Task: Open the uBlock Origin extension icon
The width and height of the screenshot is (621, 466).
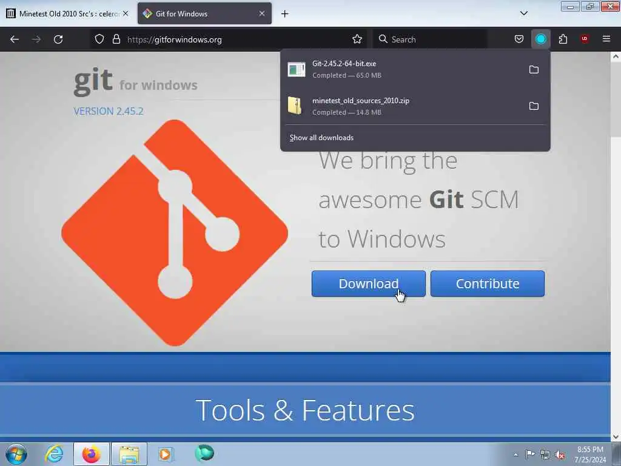Action: [x=585, y=39]
